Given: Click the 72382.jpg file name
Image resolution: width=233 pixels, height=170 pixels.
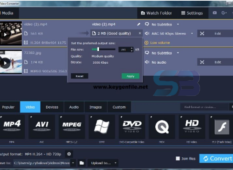Looking at the screenshot, I should click(33, 53).
